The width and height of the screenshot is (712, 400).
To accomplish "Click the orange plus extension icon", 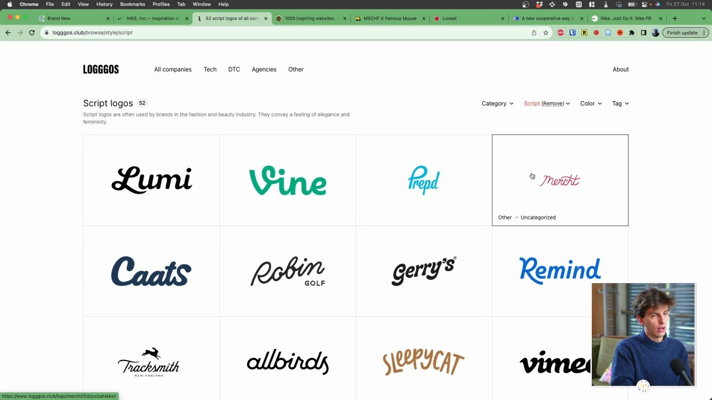I will 620,33.
